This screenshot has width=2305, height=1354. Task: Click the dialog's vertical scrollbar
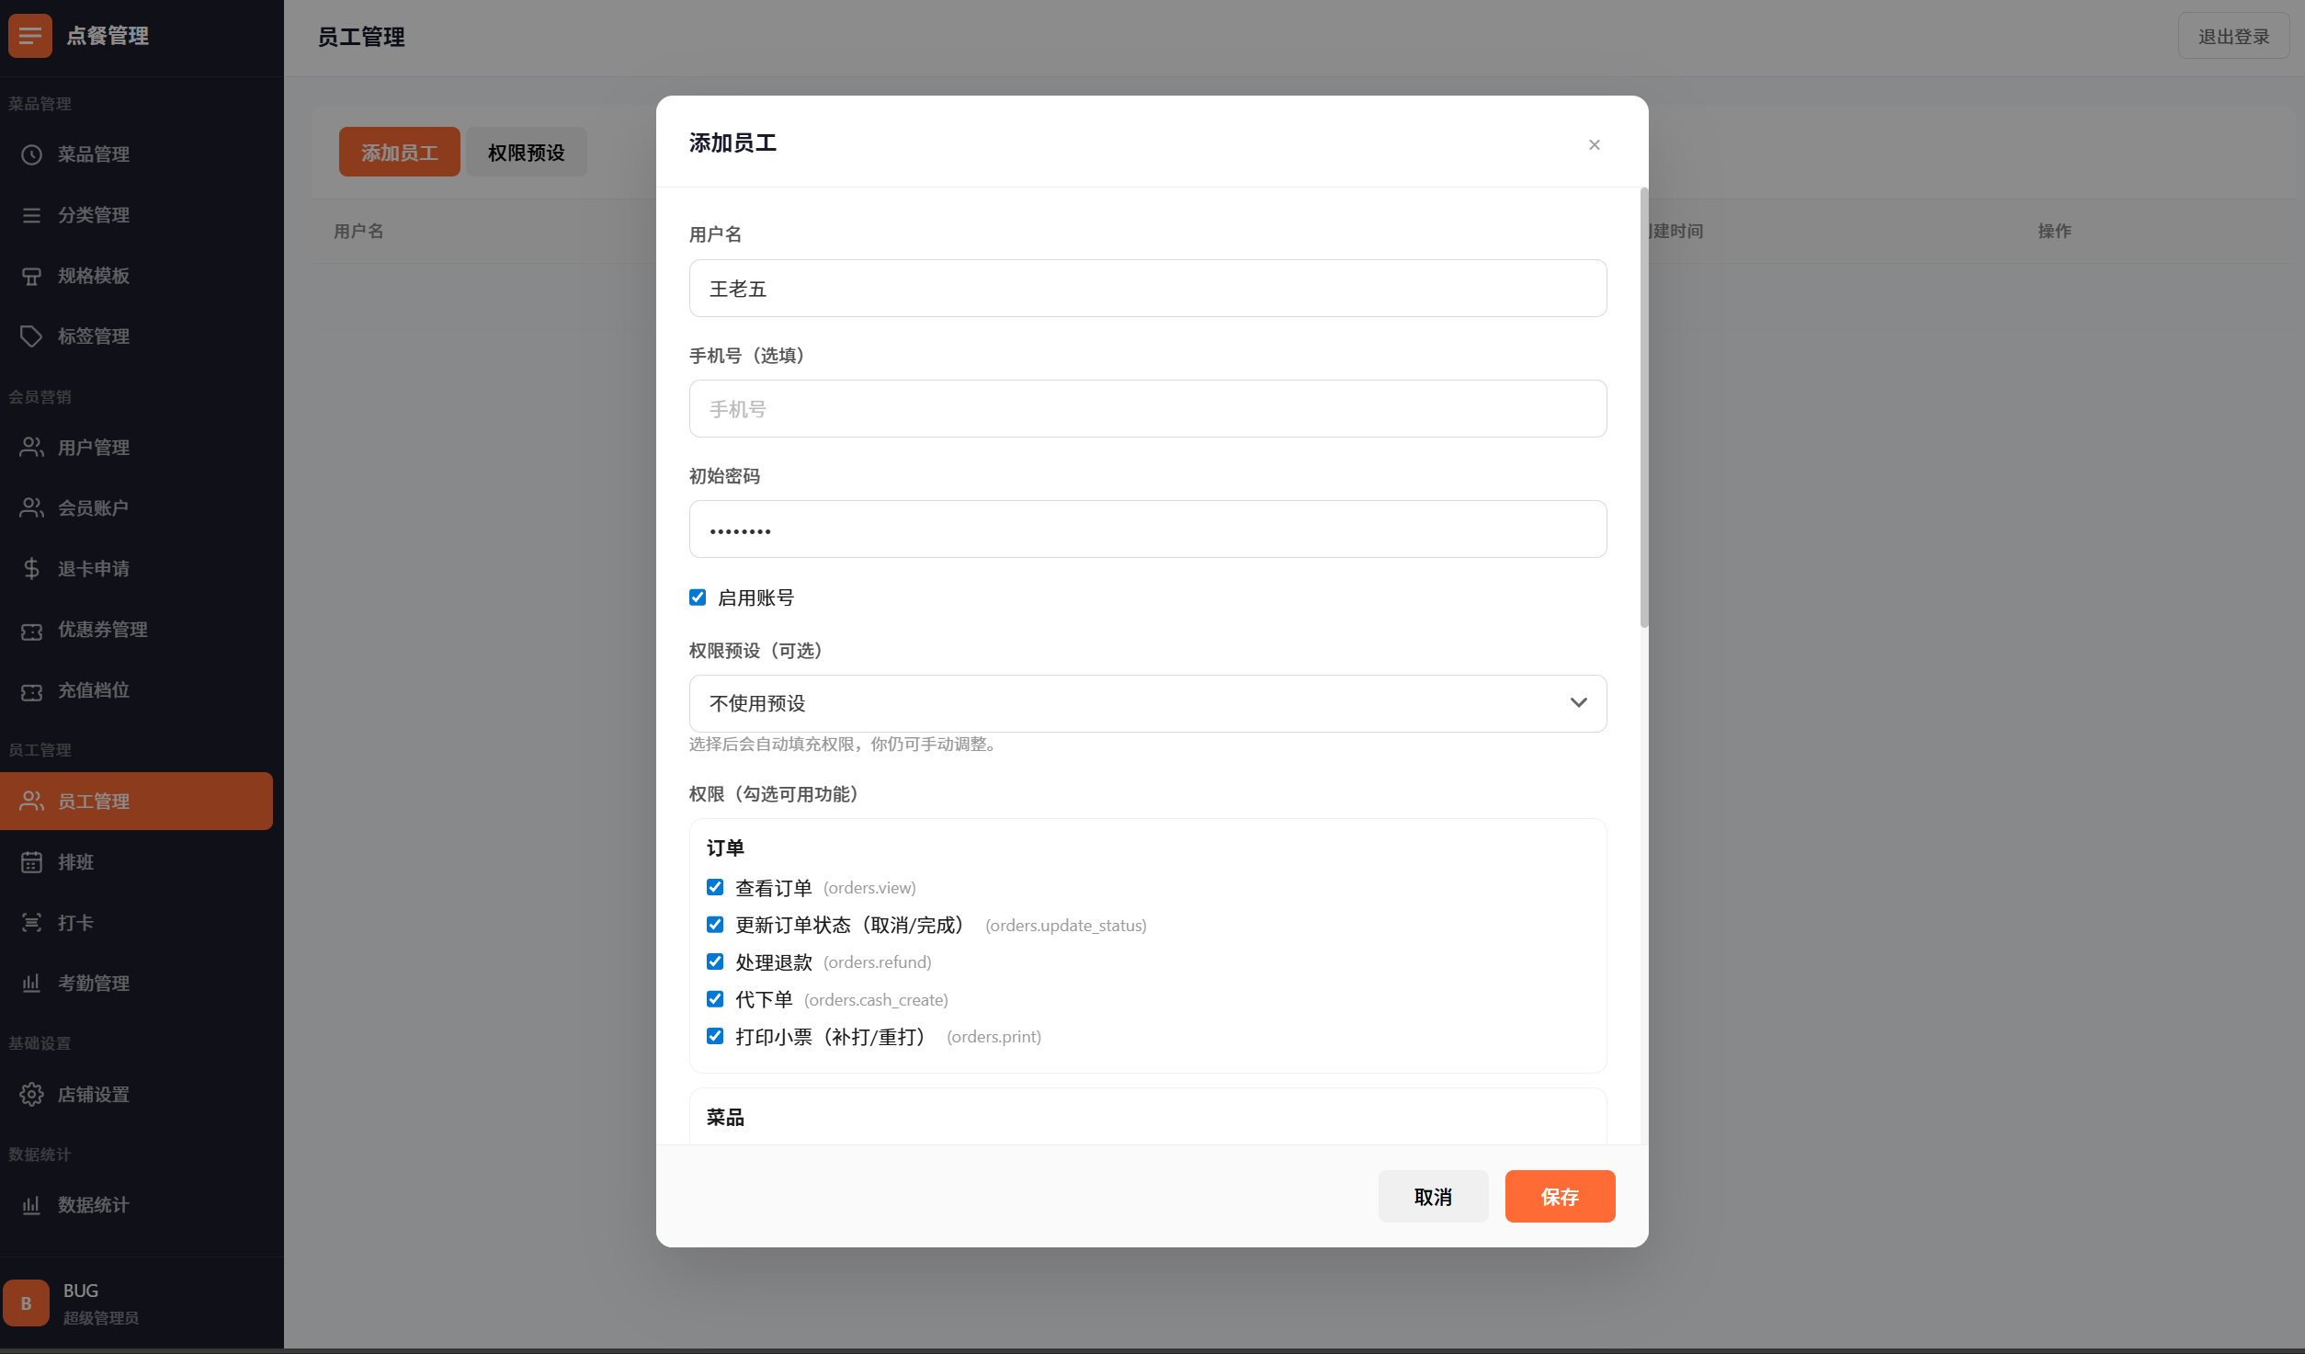(1643, 409)
